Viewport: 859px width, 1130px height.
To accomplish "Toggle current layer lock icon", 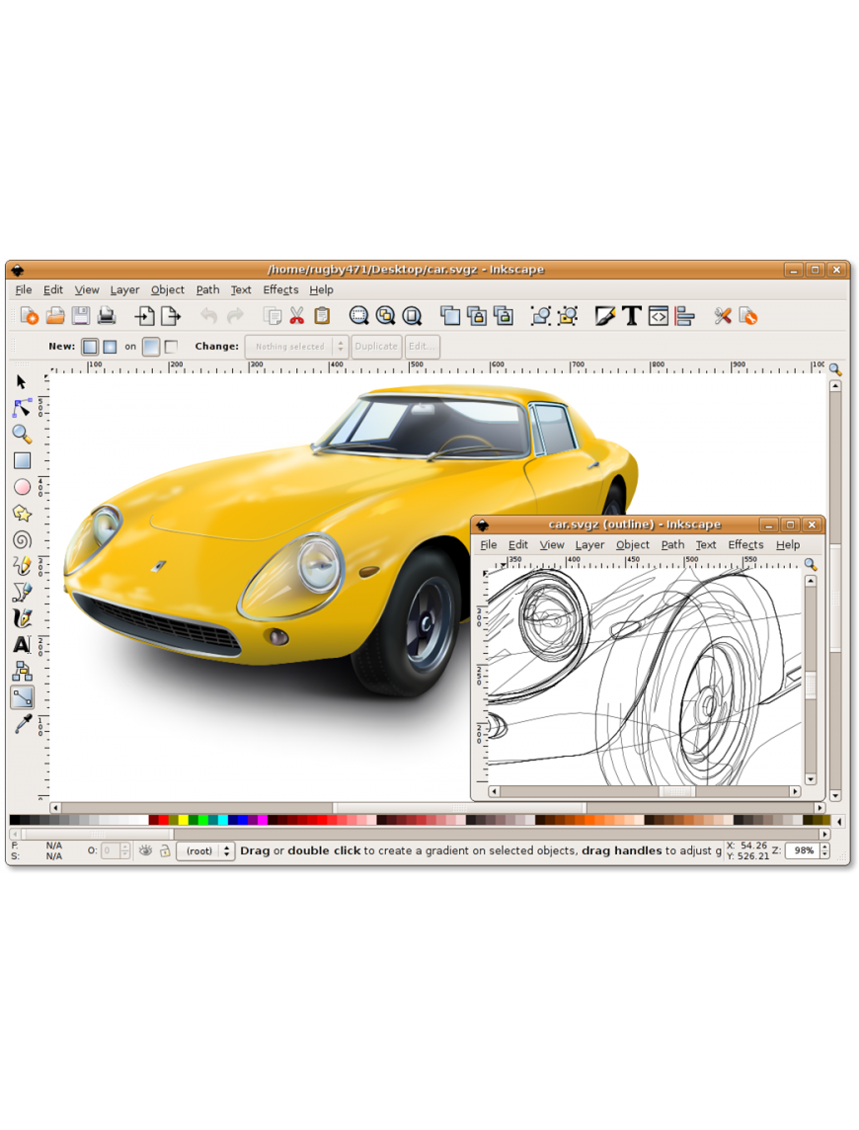I will [x=165, y=850].
